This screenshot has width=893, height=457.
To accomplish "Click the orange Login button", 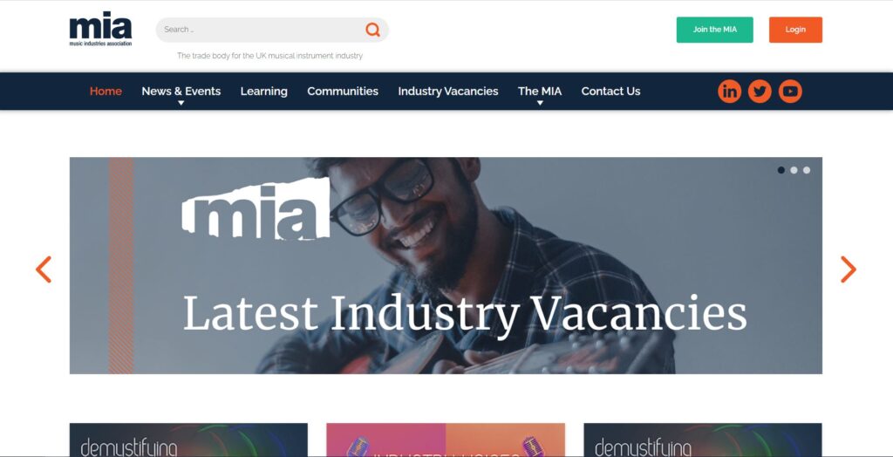I will coord(795,30).
